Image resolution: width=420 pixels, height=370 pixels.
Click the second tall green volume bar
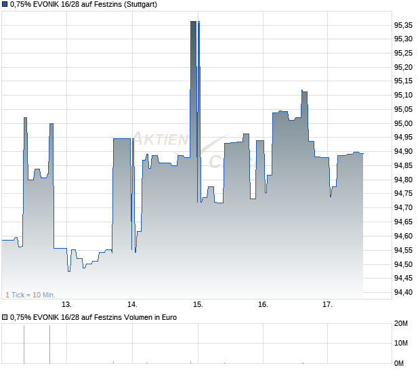[x=50, y=344]
